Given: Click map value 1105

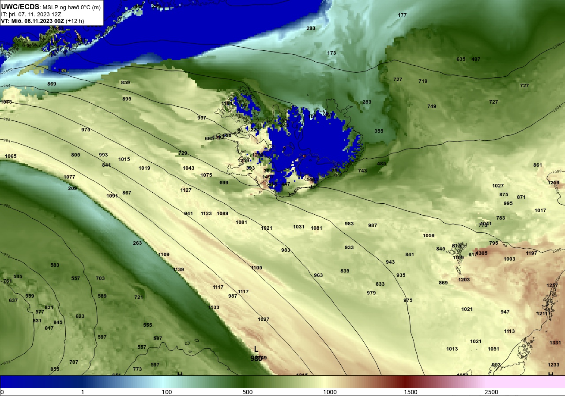Looking at the screenshot, I should 256,268.
